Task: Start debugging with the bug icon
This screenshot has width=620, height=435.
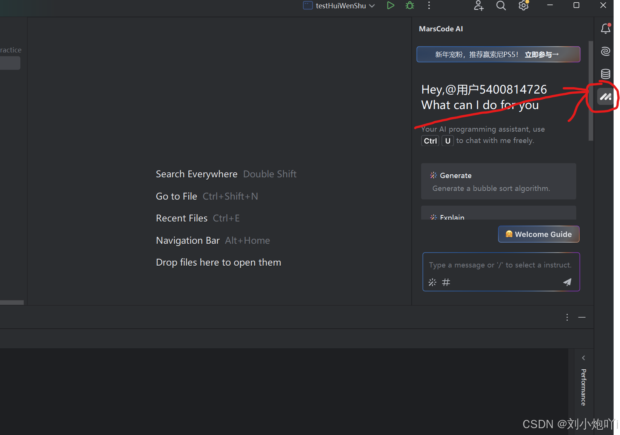Action: (x=410, y=6)
